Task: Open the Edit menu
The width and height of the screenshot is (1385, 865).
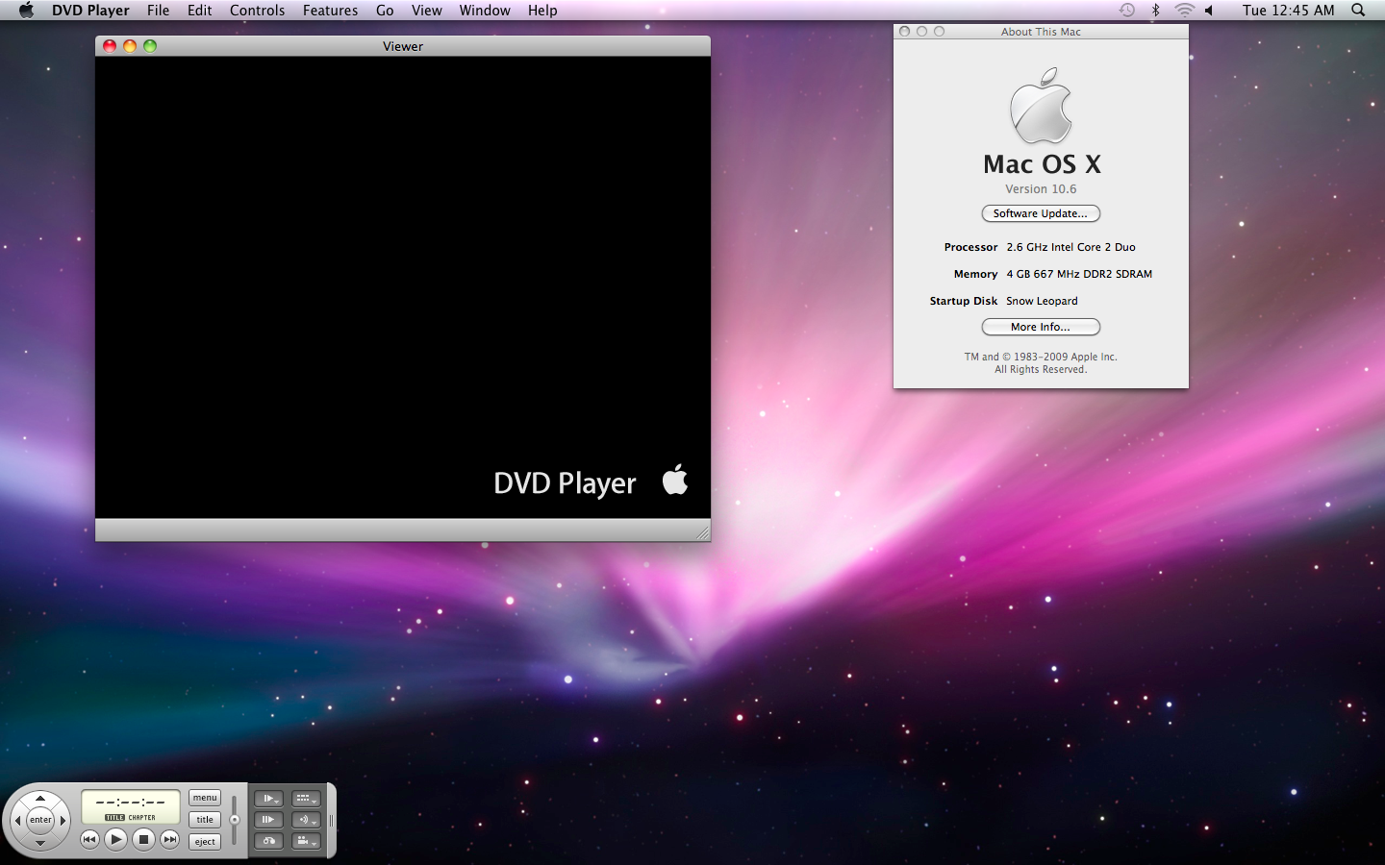Action: click(199, 10)
